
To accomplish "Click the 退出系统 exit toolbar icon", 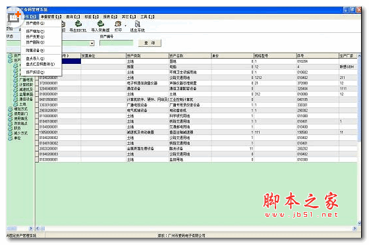I will click(x=138, y=24).
